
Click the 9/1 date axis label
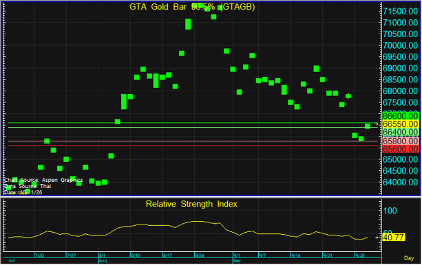[x=237, y=255]
